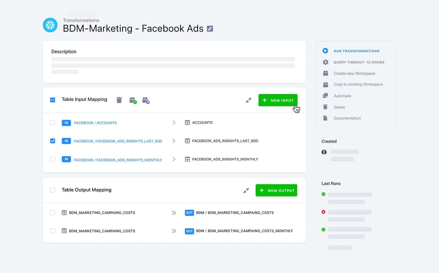The width and height of the screenshot is (439, 273).
Task: Edit the transformation name via pencil icon
Action: pos(210,28)
